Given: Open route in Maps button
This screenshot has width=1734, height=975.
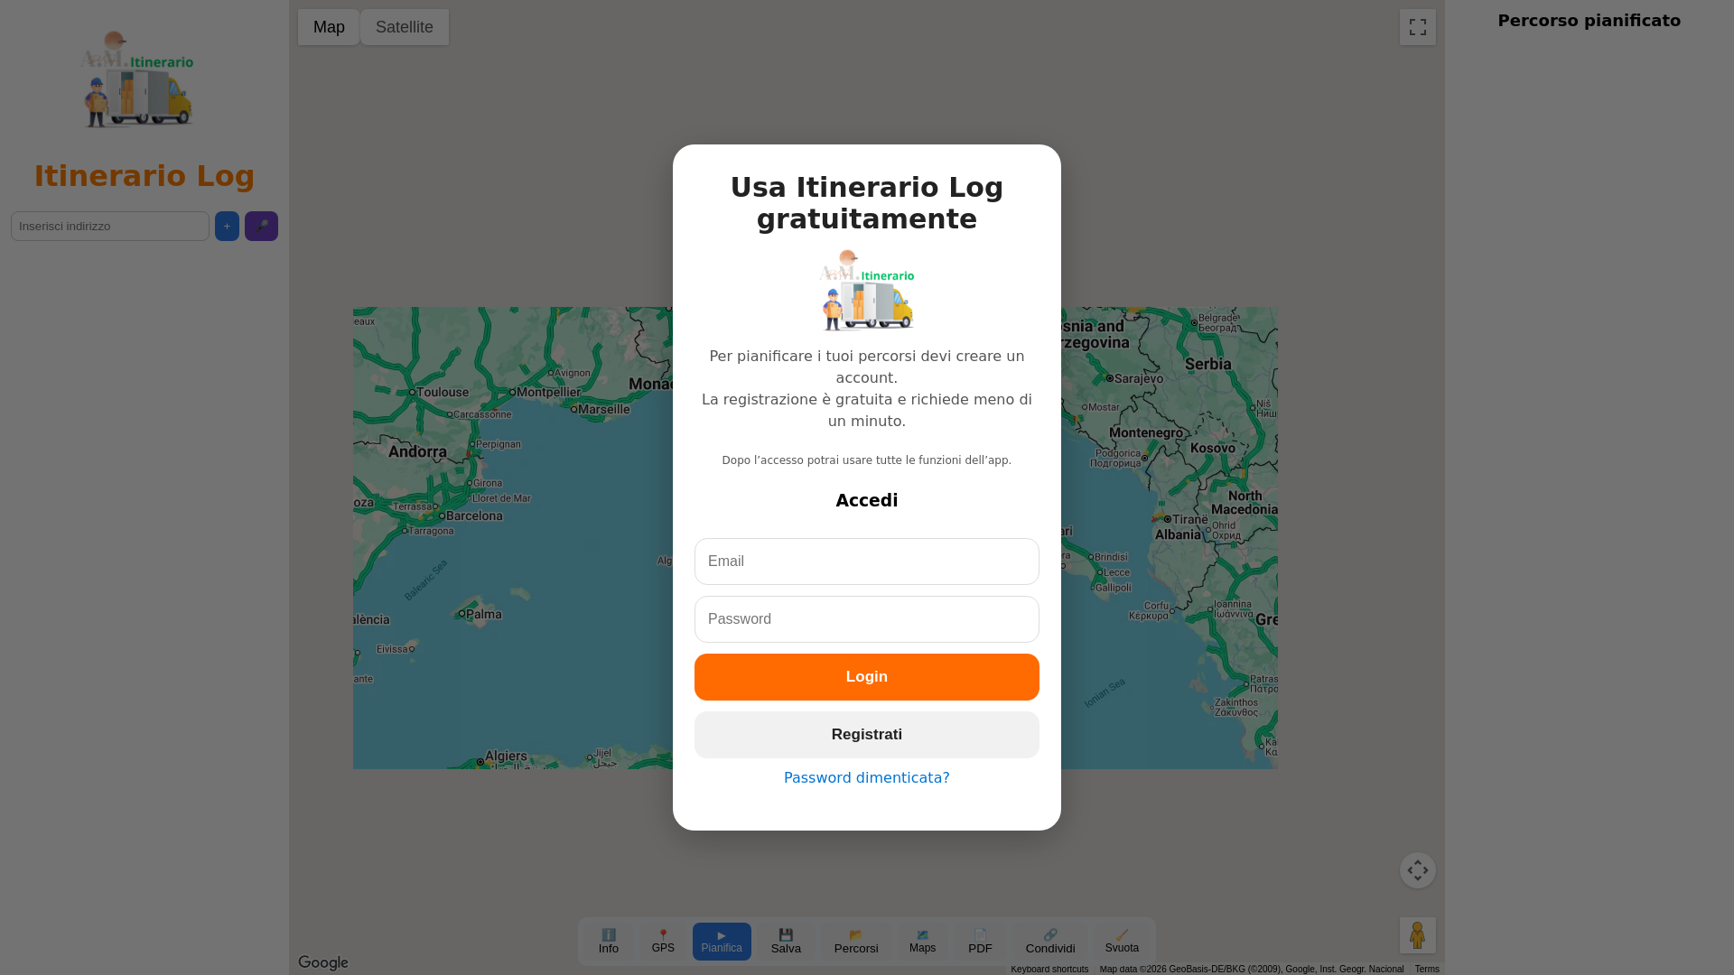Looking at the screenshot, I should (x=922, y=942).
